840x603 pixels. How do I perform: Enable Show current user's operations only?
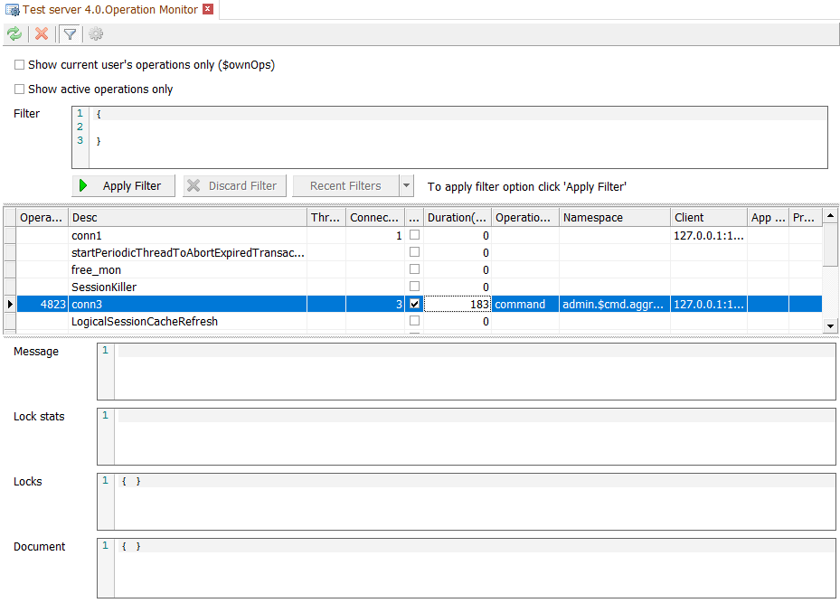(20, 65)
